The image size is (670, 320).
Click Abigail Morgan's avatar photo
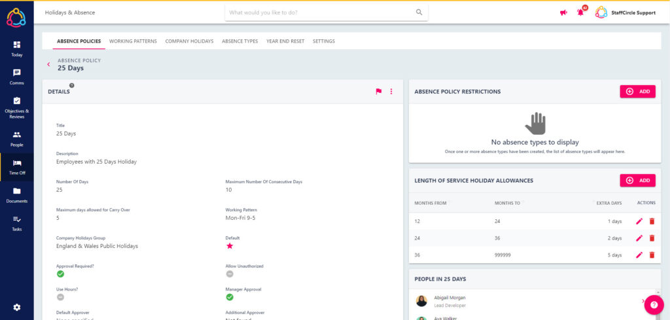(x=421, y=301)
